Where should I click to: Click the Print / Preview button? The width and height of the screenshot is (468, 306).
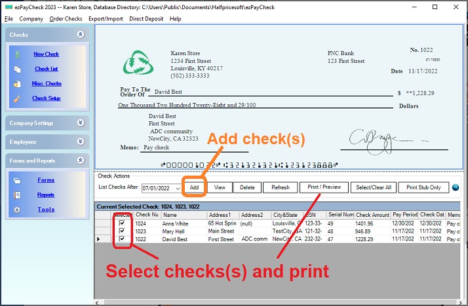click(324, 187)
